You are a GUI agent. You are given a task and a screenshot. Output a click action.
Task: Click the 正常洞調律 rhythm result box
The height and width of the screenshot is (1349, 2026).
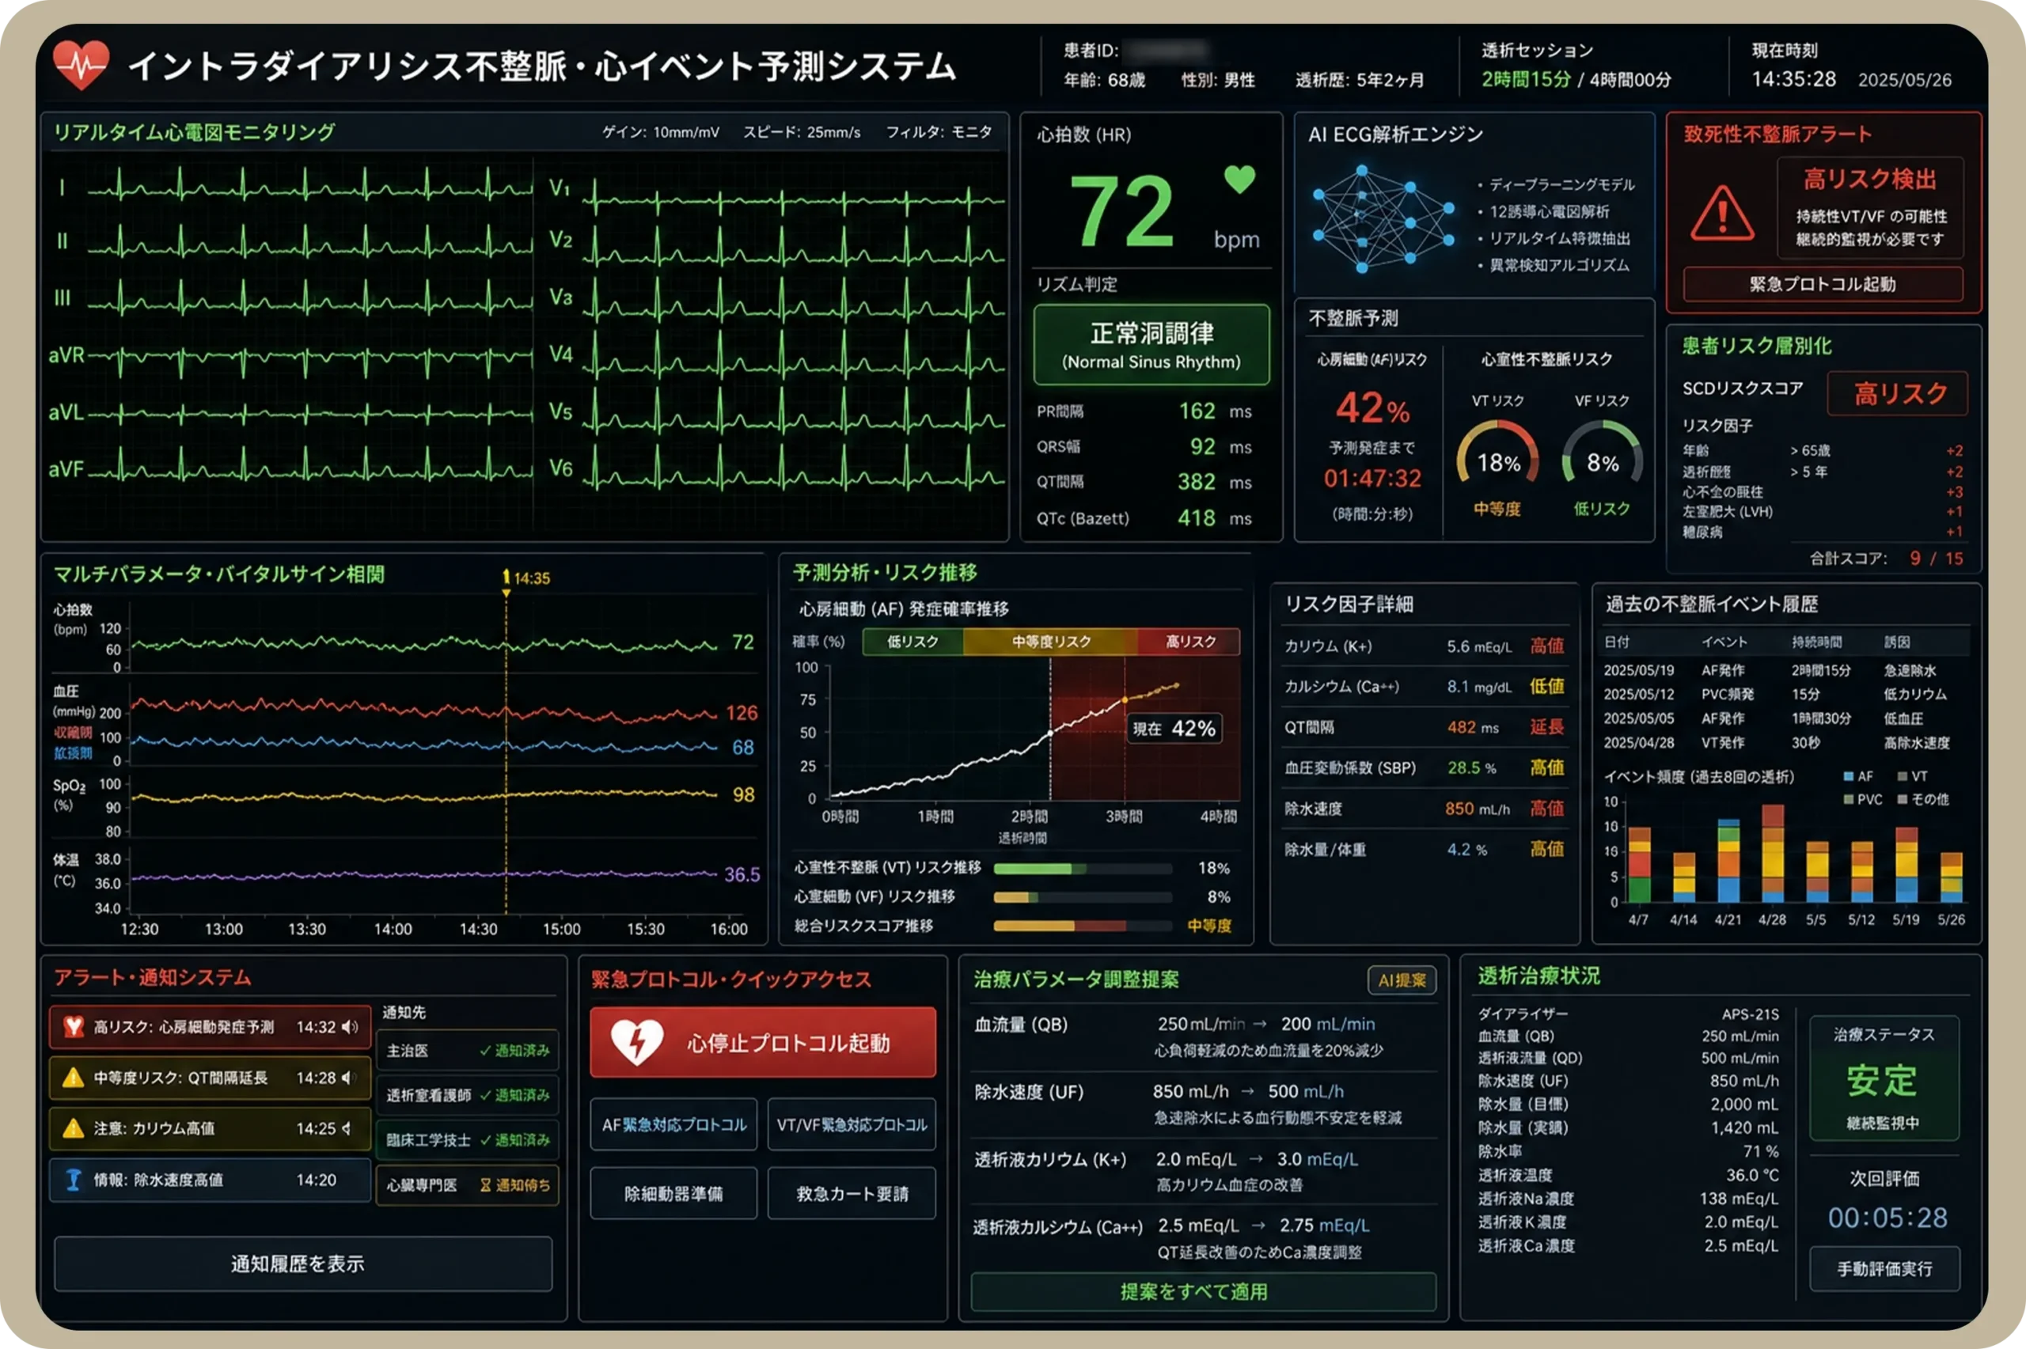pos(1151,344)
